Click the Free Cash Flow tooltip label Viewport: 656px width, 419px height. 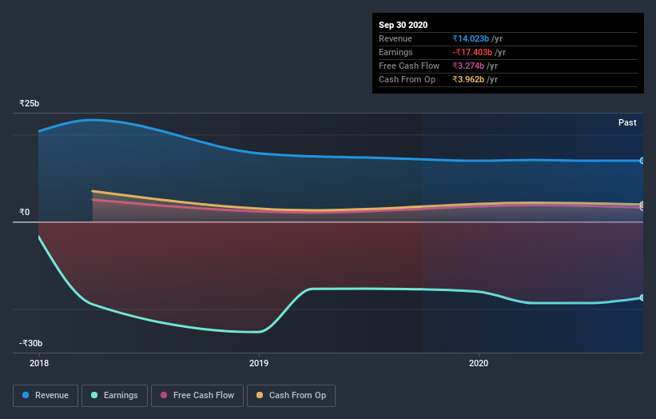tap(409, 66)
